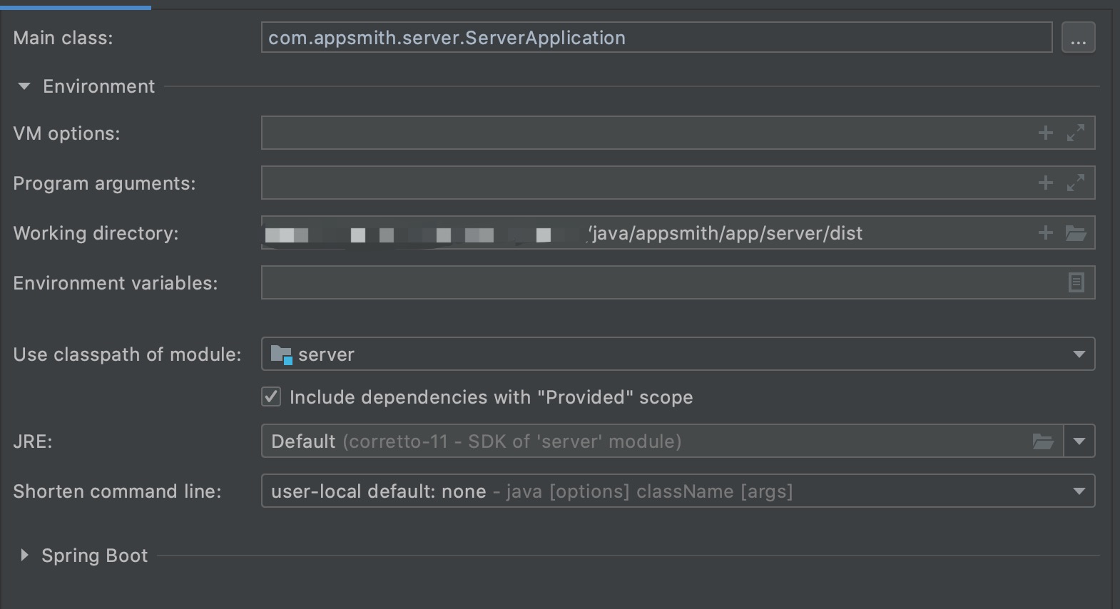Insert macro in Program arguments field

1046,183
